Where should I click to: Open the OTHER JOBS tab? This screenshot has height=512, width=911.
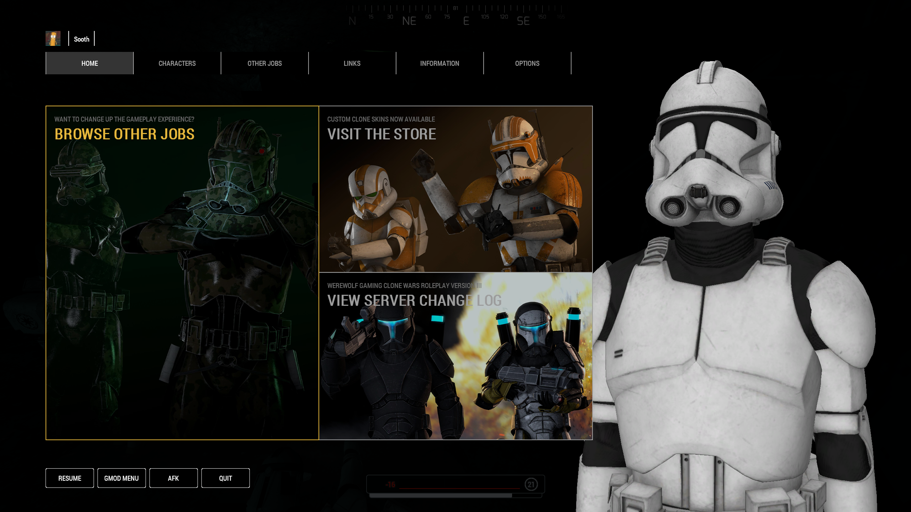pos(265,63)
